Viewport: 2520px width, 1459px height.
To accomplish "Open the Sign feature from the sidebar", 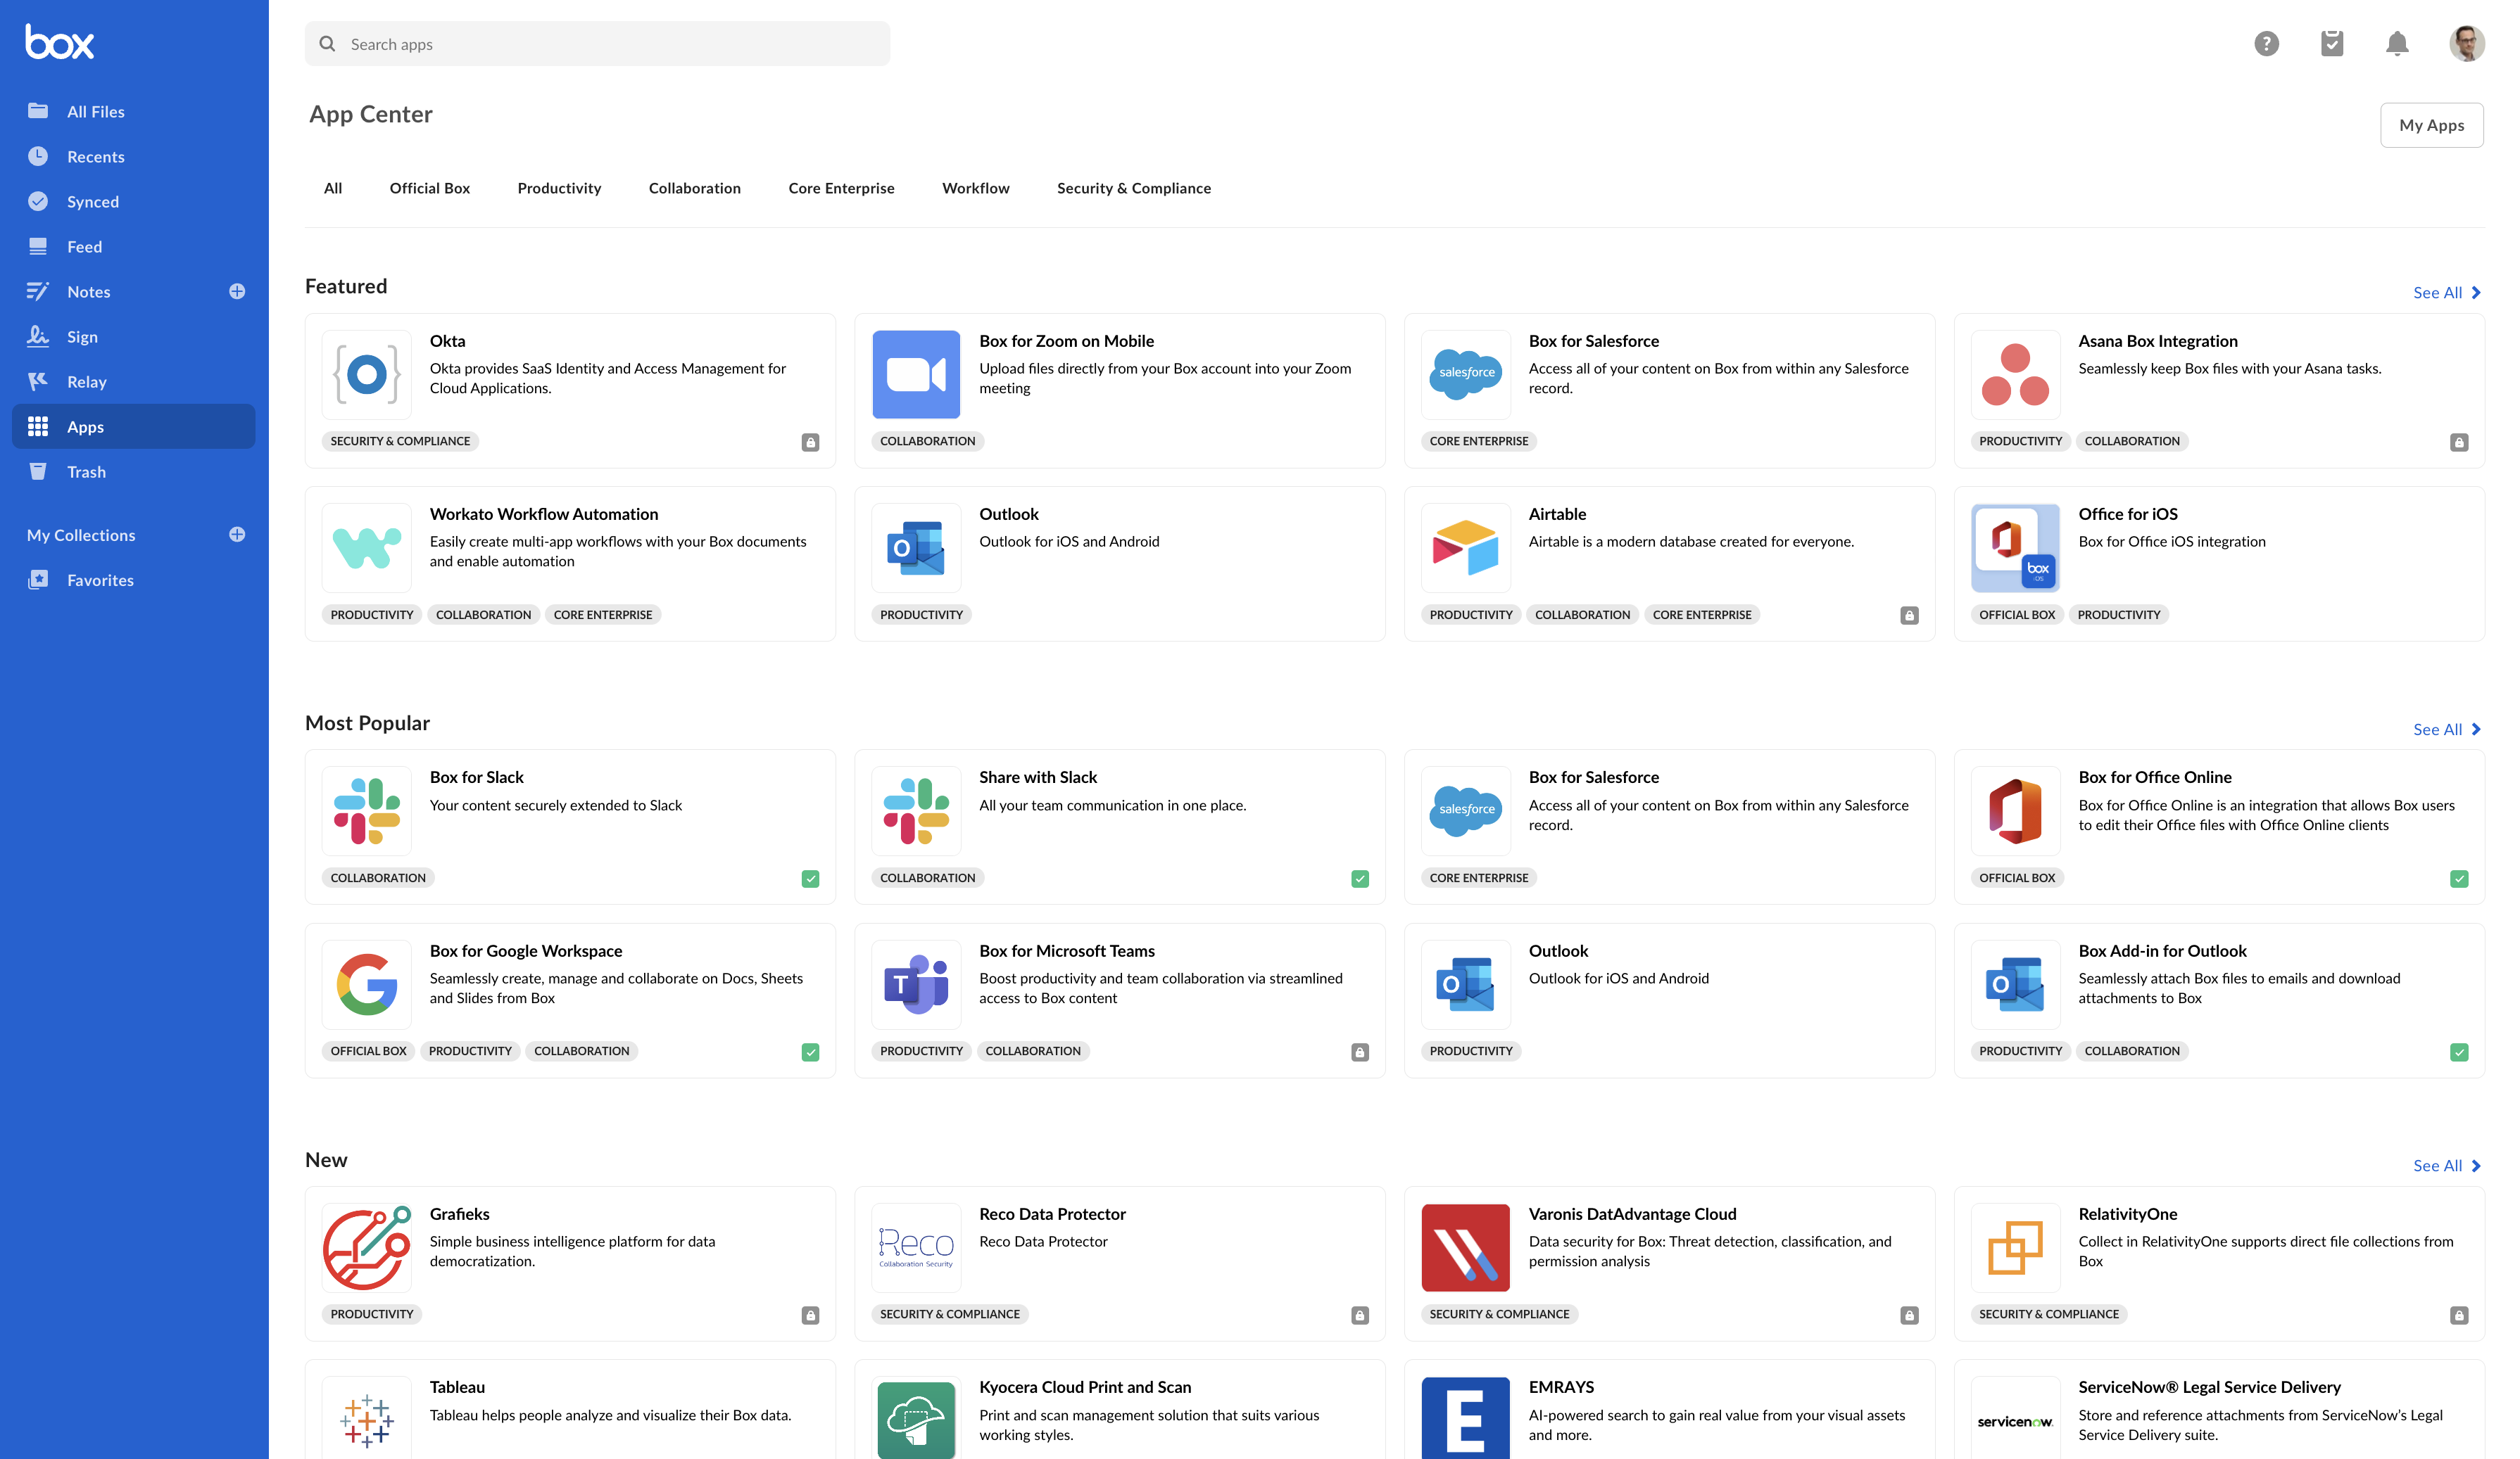I will click(x=83, y=336).
